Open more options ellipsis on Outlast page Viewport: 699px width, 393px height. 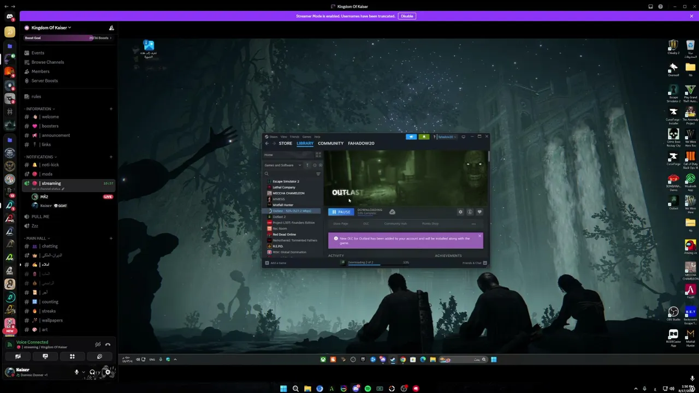(473, 224)
